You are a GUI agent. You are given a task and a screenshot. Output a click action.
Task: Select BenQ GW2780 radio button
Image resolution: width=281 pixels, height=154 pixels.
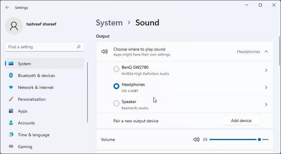tap(116, 69)
